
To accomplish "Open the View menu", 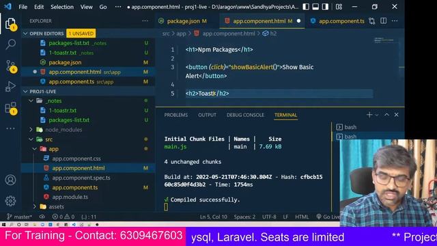I will click(87, 7).
